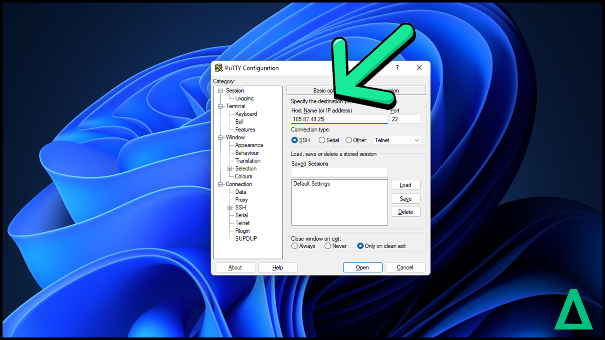The height and width of the screenshot is (340, 605).
Task: Open the Features category
Action: coord(245,130)
